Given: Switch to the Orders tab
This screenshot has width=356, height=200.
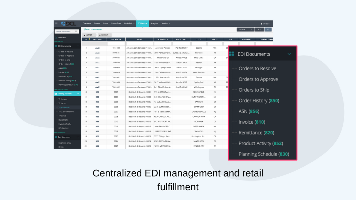Looking at the screenshot, I should click(97, 23).
